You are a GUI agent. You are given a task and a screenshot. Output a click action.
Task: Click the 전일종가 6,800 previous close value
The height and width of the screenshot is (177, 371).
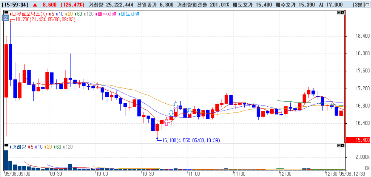156,5
